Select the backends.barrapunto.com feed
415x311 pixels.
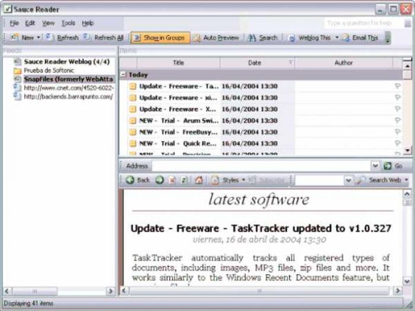pyautogui.click(x=68, y=96)
